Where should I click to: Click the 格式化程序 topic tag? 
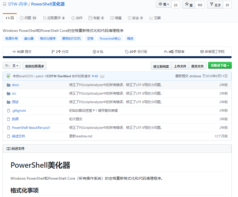point(48,38)
